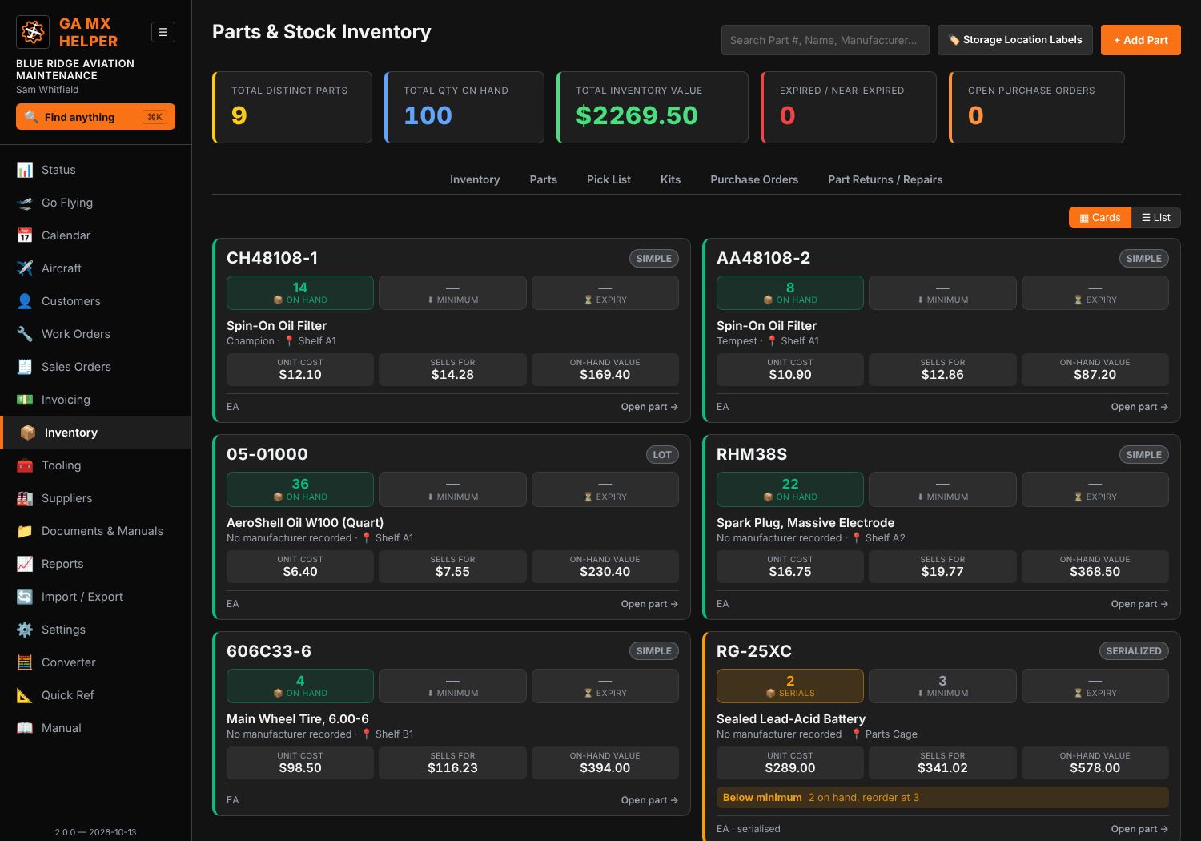Switch to the Inventory tab
The image size is (1201, 841).
click(x=475, y=179)
